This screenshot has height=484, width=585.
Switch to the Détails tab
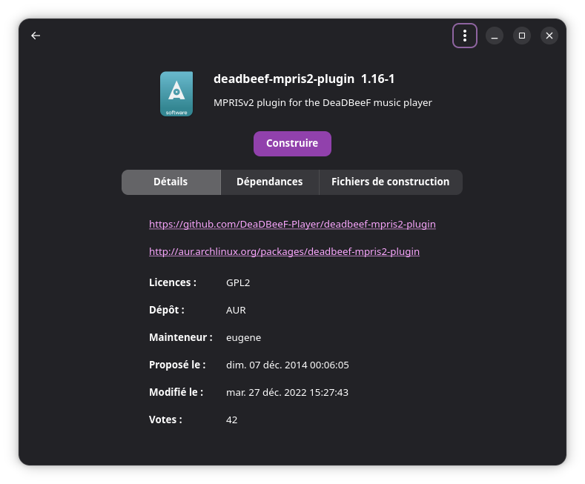point(171,182)
